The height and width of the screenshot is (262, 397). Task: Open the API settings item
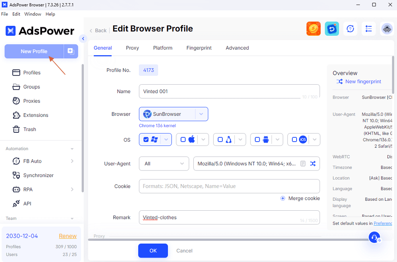22,204
